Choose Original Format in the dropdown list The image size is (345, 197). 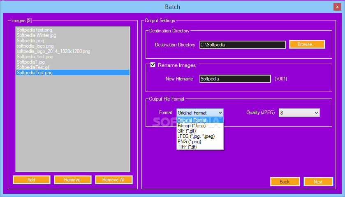coord(200,120)
